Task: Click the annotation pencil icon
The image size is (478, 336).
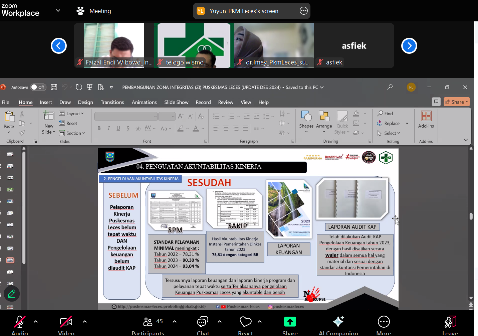Action: 12,294
